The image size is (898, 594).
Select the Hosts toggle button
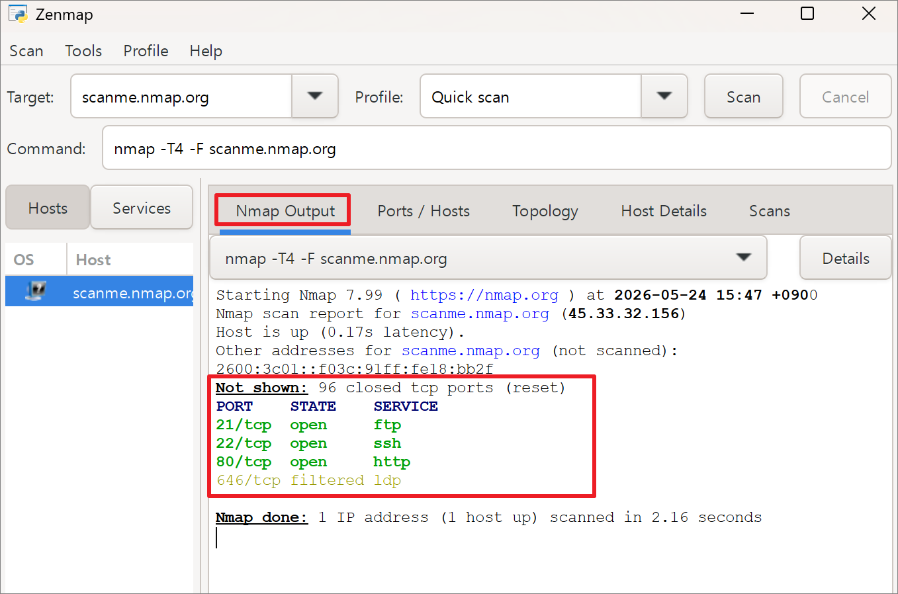pos(48,208)
